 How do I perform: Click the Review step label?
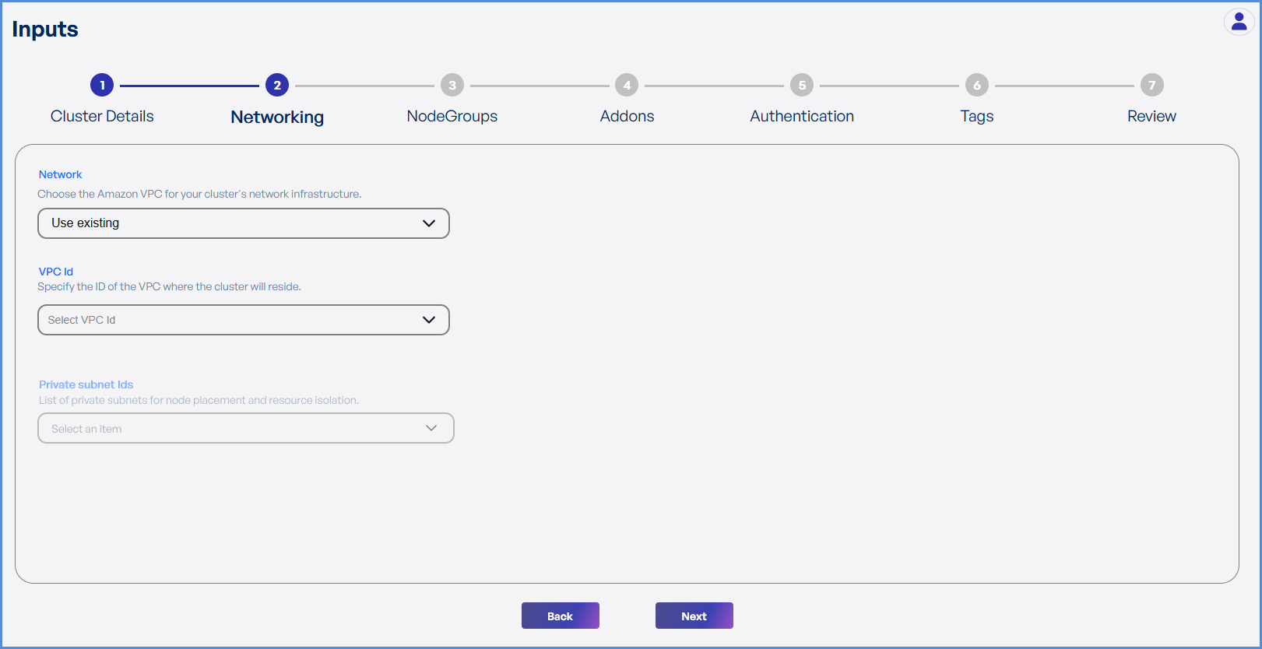point(1151,116)
